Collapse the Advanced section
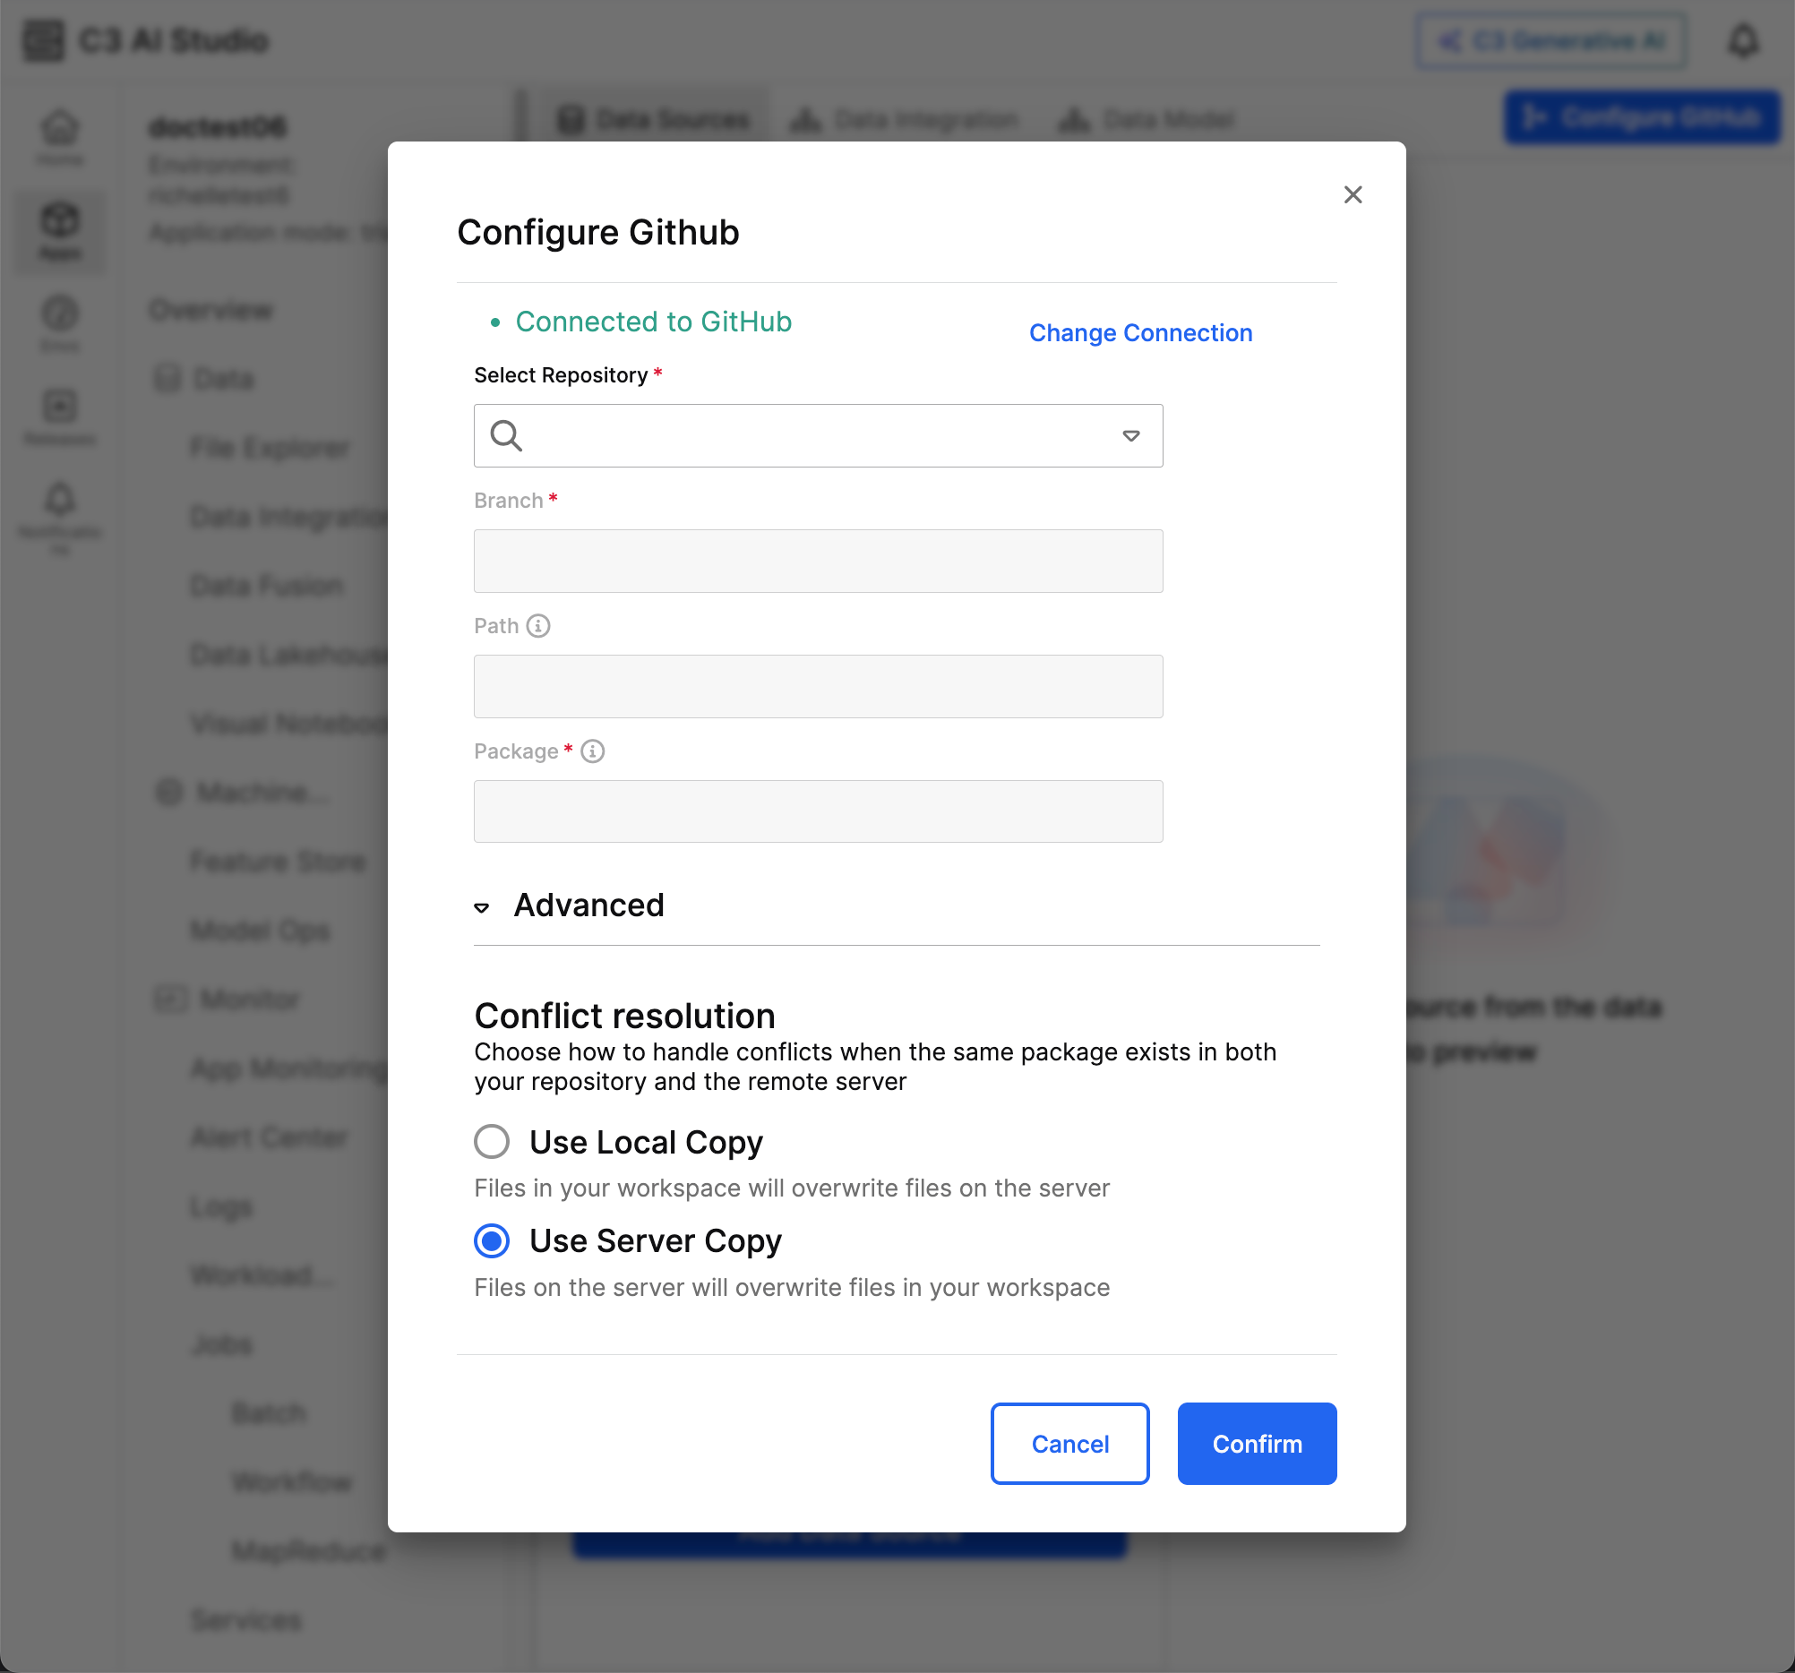This screenshot has width=1795, height=1673. (x=482, y=907)
